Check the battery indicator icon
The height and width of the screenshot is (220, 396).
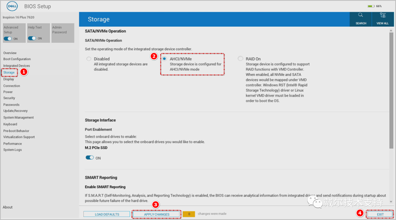371,6
